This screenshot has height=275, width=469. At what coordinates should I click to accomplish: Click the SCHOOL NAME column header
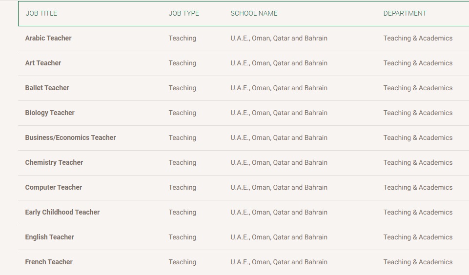point(254,14)
